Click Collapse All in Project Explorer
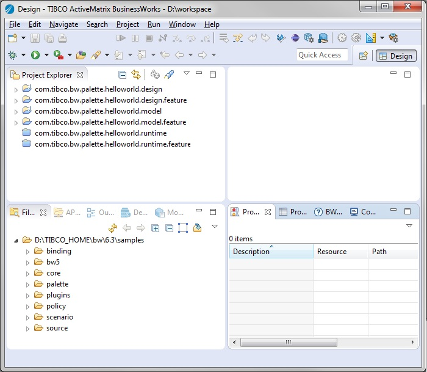The width and height of the screenshot is (427, 372). 123,75
